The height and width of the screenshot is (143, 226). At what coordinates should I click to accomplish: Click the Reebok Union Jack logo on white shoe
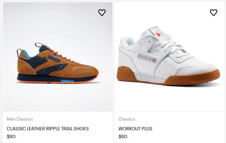[x=147, y=58]
